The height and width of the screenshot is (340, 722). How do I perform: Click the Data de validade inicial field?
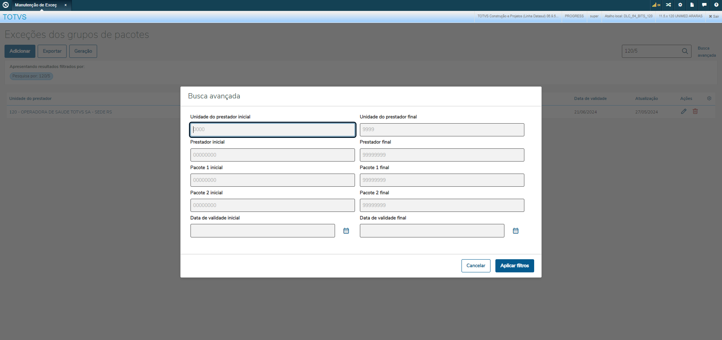point(262,231)
